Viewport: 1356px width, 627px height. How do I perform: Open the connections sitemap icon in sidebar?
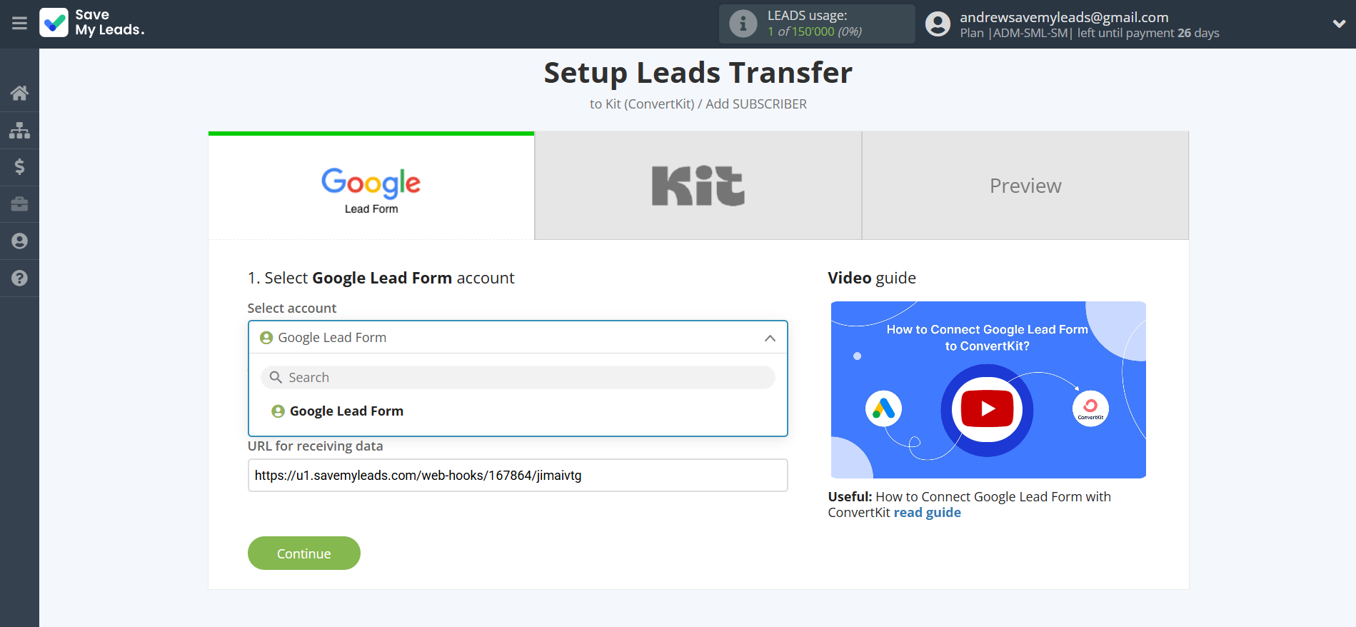click(x=19, y=130)
